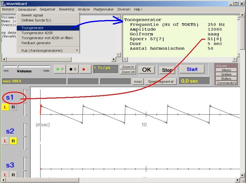Click the red record button
Screen dimensions: 246x183
pyautogui.click(x=85, y=69)
